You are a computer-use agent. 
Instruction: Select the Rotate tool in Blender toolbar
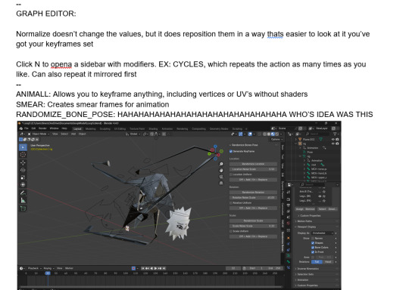[x=23, y=171]
